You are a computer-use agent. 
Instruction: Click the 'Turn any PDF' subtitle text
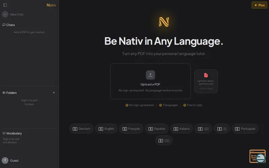click(164, 54)
